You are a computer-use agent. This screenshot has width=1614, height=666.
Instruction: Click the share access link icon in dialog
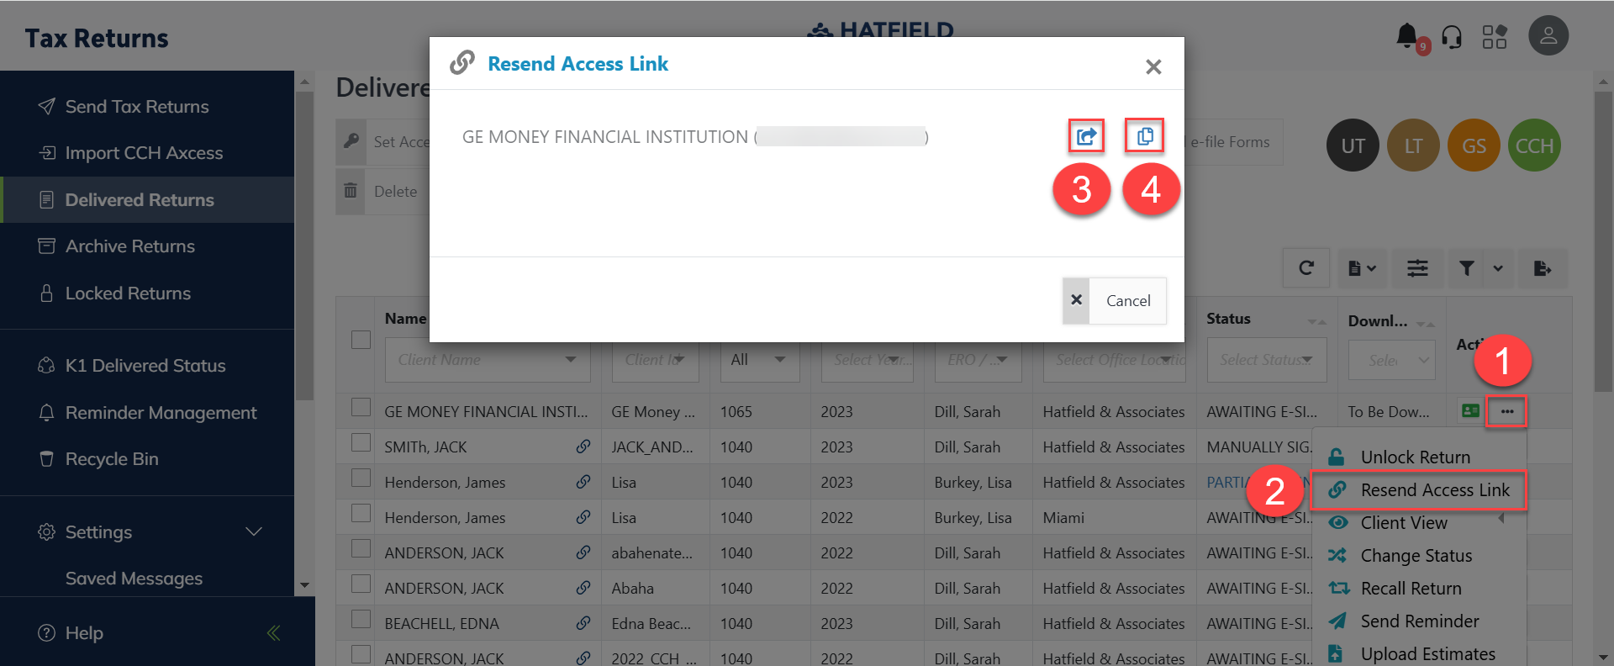[1086, 136]
